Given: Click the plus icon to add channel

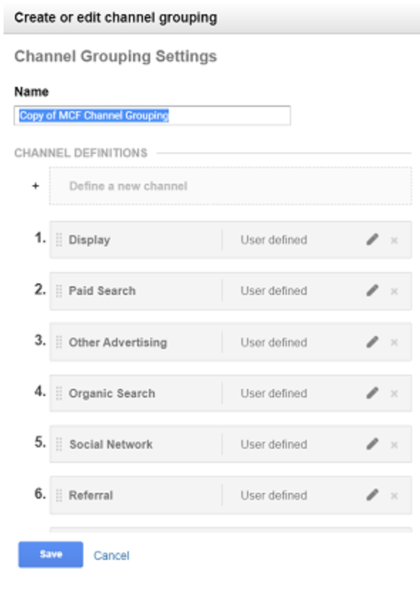Looking at the screenshot, I should pos(36,186).
